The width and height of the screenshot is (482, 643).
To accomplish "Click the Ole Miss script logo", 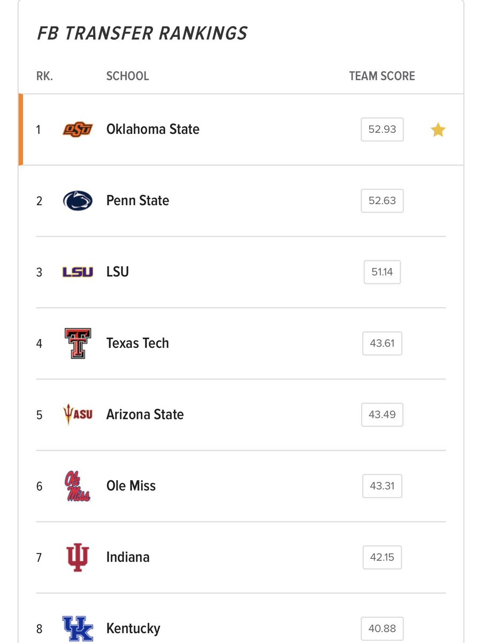I will 78,486.
